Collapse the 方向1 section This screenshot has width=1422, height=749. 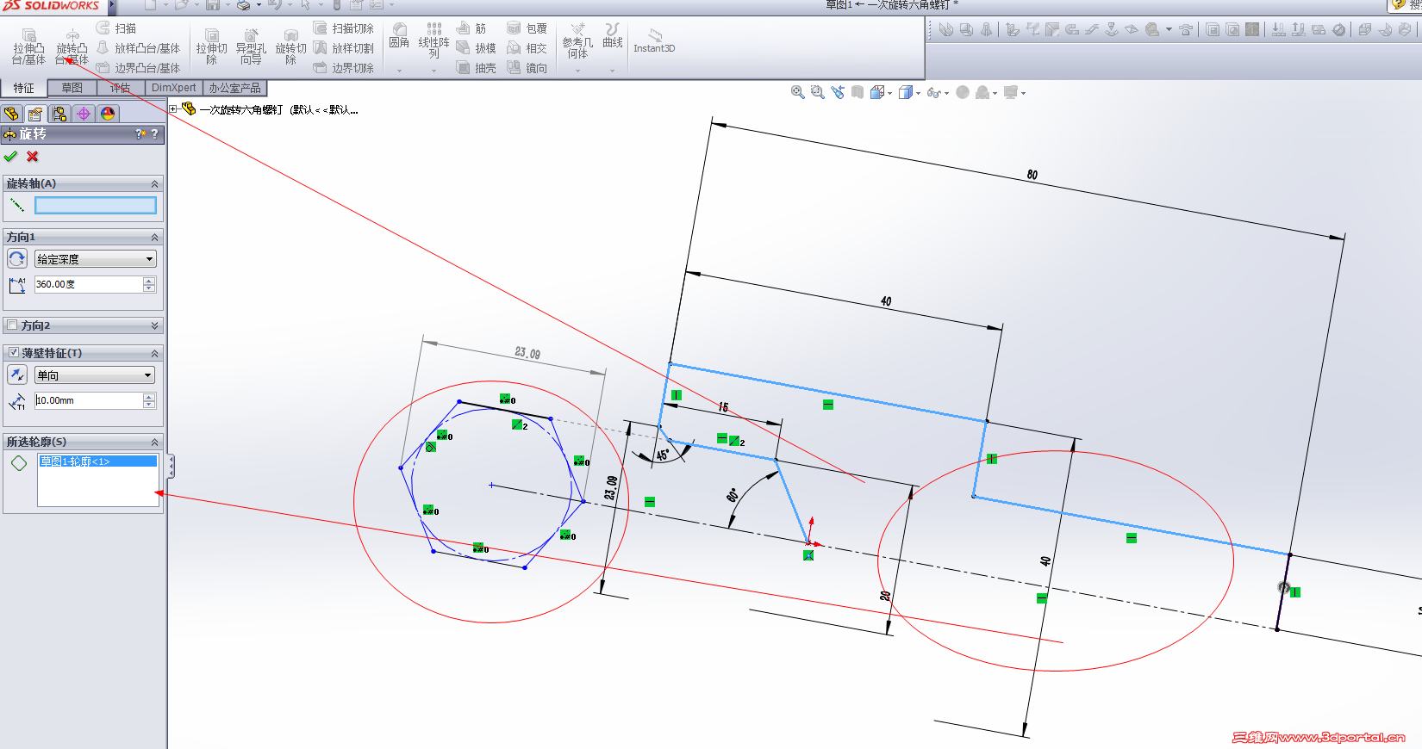tap(155, 238)
